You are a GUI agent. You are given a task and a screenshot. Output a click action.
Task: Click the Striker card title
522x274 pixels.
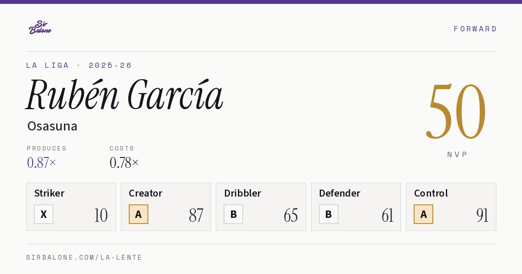(49, 193)
